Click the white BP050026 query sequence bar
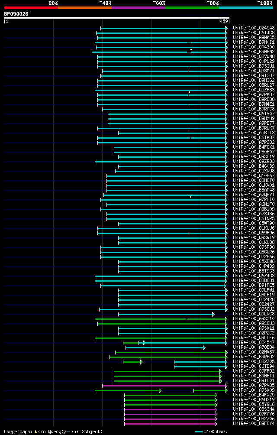 116,18
